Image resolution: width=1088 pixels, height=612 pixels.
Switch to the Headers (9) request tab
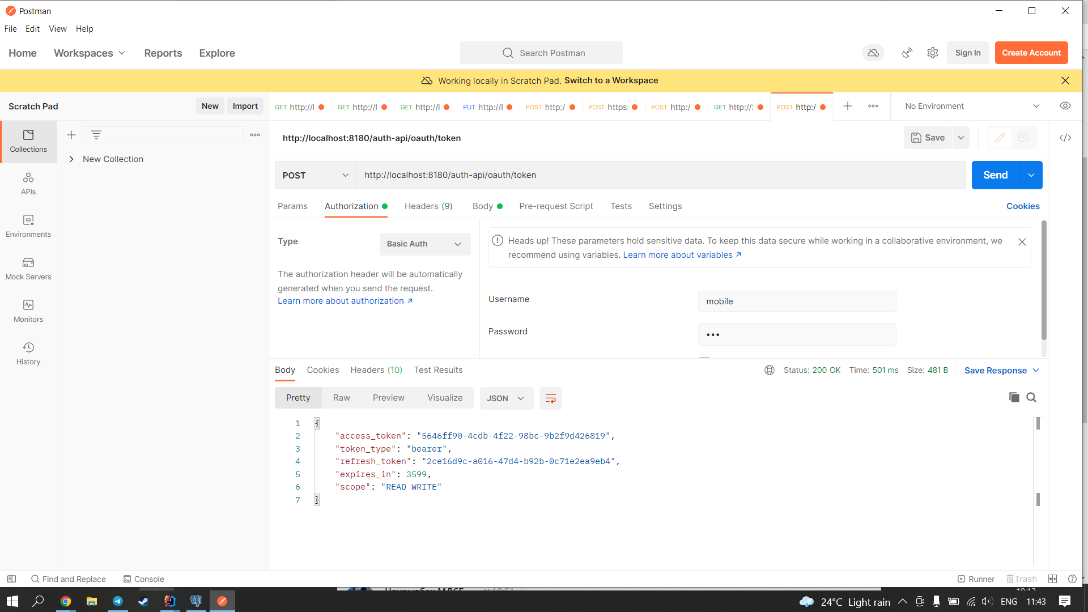(428, 206)
